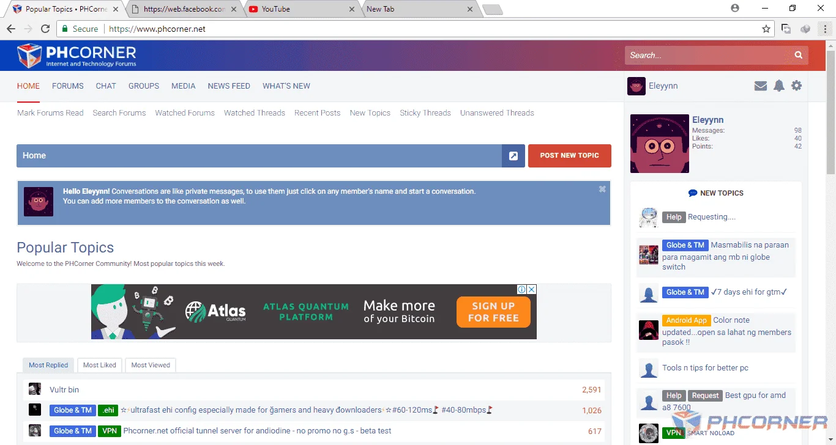
Task: Click avatar beside Requesting topic
Action: click(648, 217)
